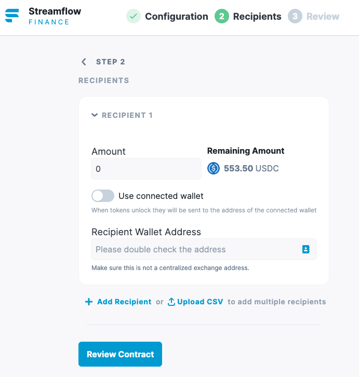Click the Configuration green checkmark icon
The image size is (359, 377).
pyautogui.click(x=134, y=16)
